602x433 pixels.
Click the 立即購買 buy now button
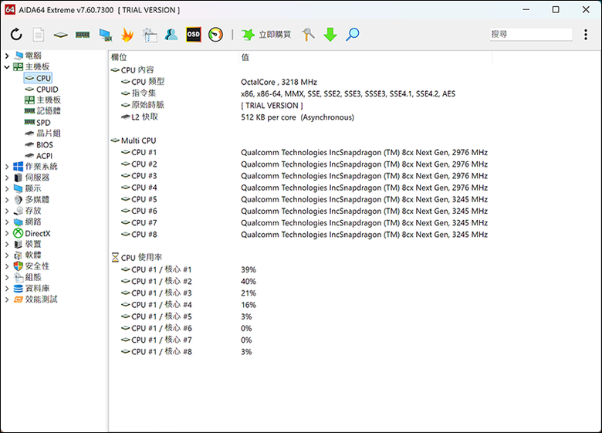266,35
